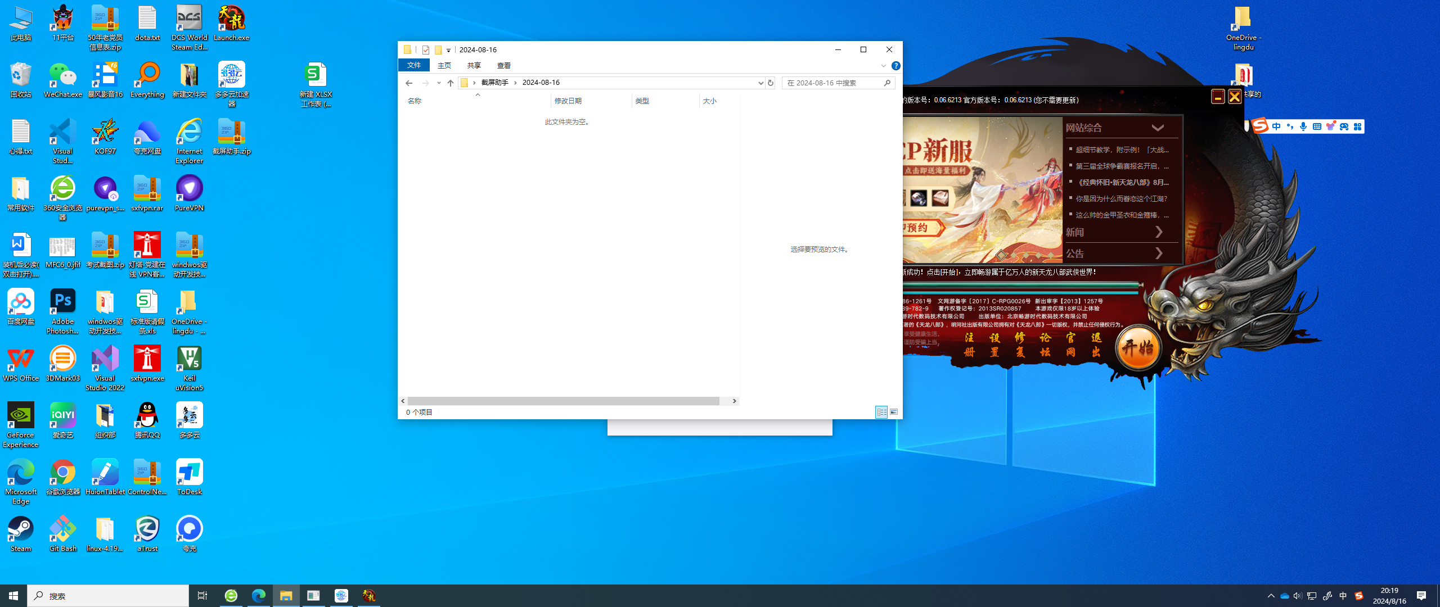Select the Launch.exe desktop icon
This screenshot has height=607, width=1440.
pyautogui.click(x=232, y=24)
